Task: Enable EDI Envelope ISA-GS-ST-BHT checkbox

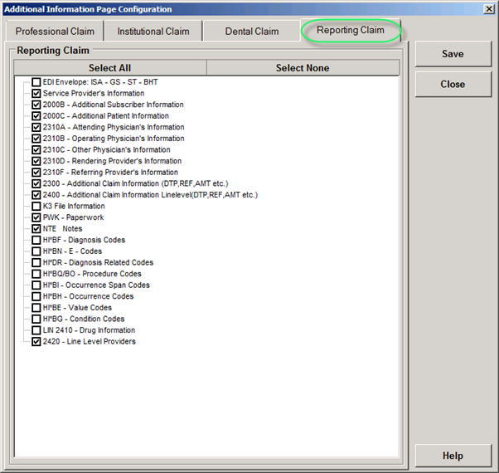Action: click(x=36, y=82)
